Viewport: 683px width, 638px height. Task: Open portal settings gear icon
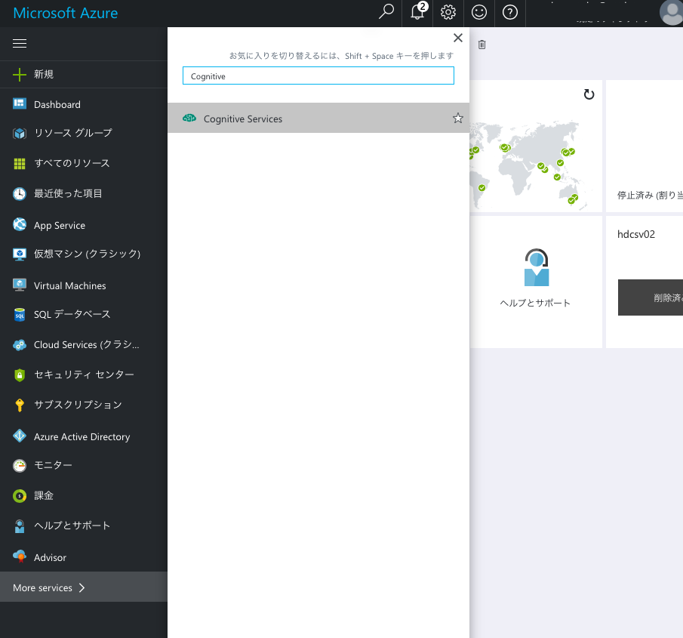[448, 12]
